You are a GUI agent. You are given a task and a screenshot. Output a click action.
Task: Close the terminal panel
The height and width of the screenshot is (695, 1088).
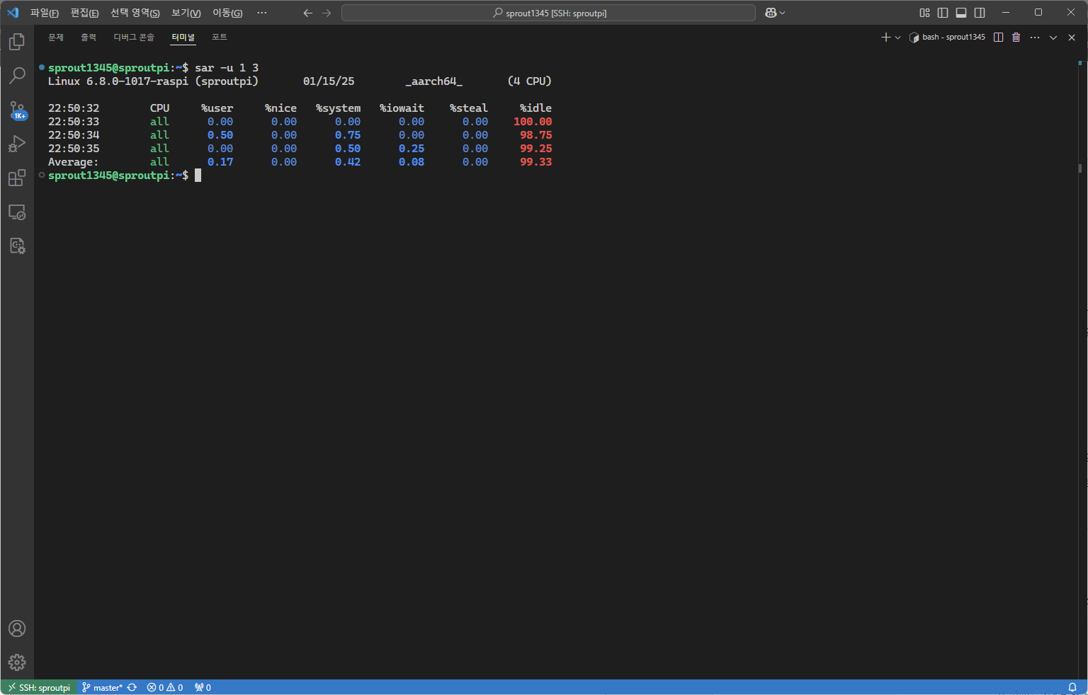1072,38
